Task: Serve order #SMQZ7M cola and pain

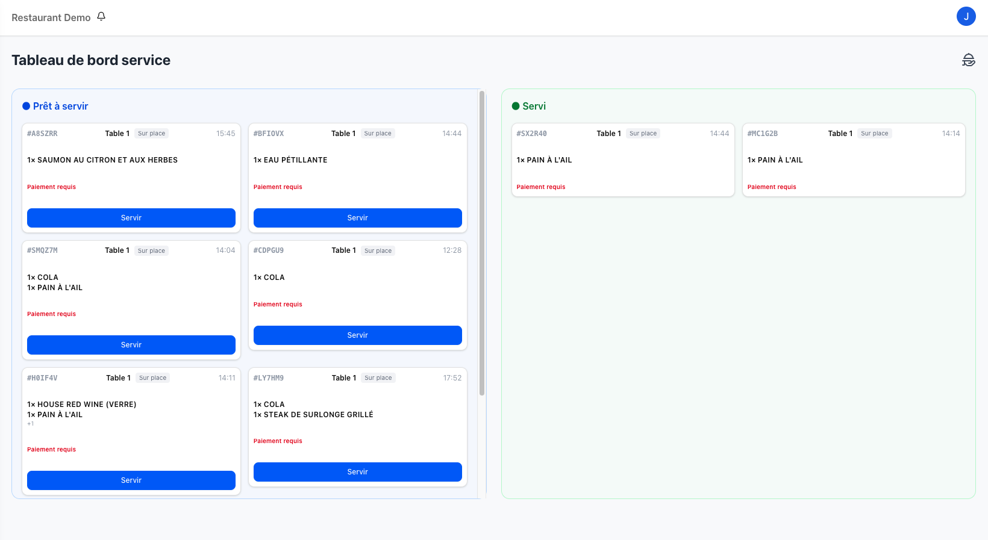Action: pyautogui.click(x=131, y=345)
